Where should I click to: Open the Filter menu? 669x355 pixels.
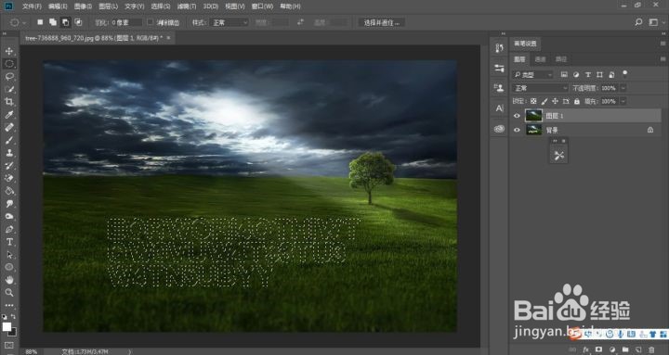click(187, 6)
